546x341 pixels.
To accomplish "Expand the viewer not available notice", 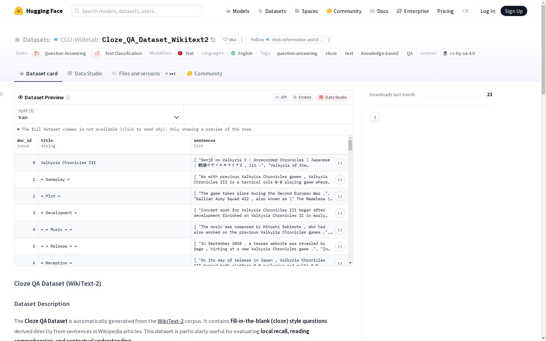I will coord(135,129).
